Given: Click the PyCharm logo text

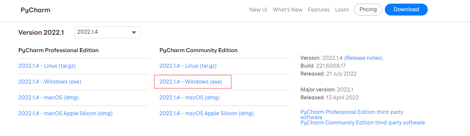Looking at the screenshot, I should [x=35, y=10].
